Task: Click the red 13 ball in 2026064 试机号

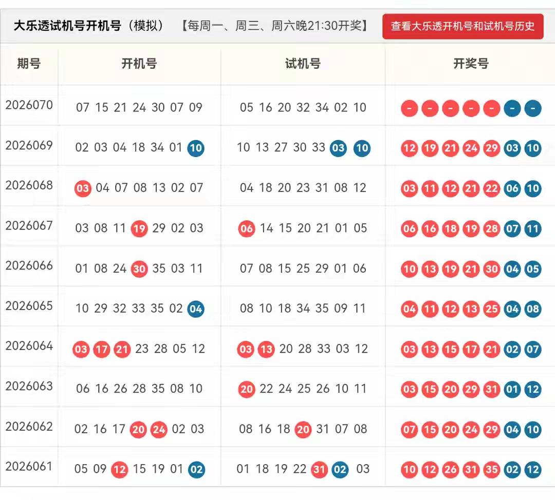Action: click(266, 350)
